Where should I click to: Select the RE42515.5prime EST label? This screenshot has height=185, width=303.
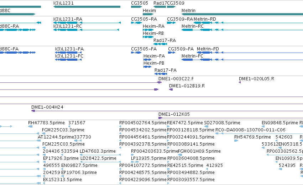pos(185,165)
